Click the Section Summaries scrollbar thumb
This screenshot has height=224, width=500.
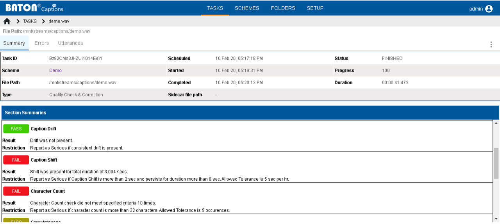(496, 163)
